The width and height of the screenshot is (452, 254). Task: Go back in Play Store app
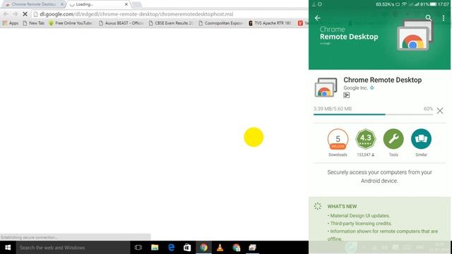tap(318, 18)
